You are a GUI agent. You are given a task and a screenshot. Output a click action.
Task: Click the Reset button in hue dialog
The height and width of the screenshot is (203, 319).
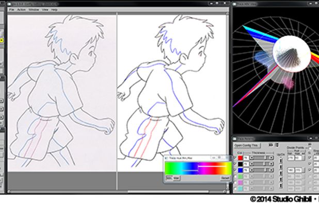[x=225, y=178]
